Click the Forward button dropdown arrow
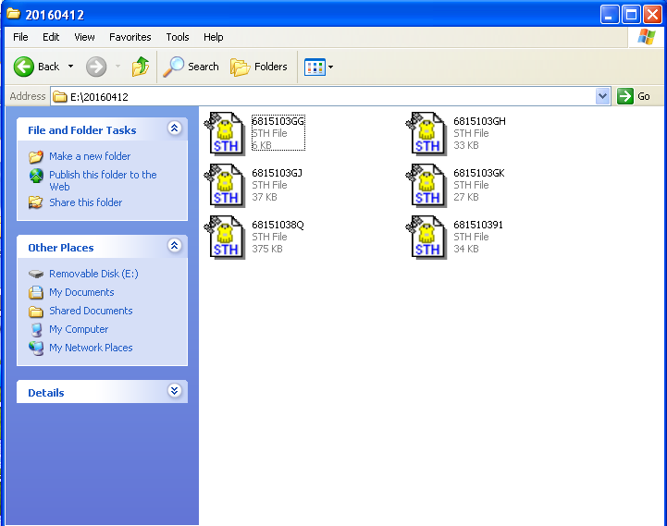667x526 pixels. 117,67
